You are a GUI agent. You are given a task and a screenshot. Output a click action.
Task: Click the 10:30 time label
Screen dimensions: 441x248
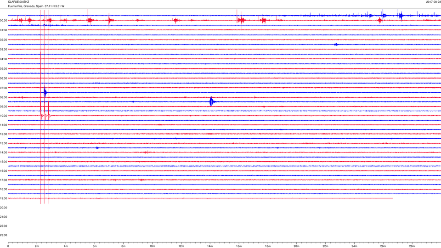click(x=3, y=116)
